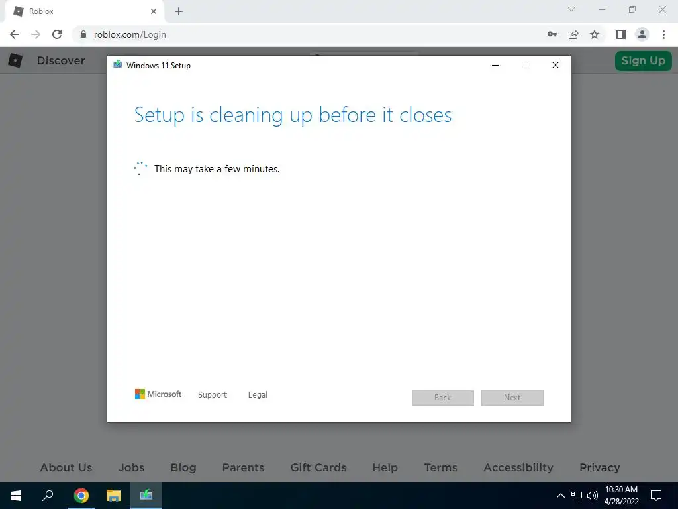This screenshot has height=509, width=678.
Task: Click the Microsoft logo in Setup
Action: pos(158,394)
